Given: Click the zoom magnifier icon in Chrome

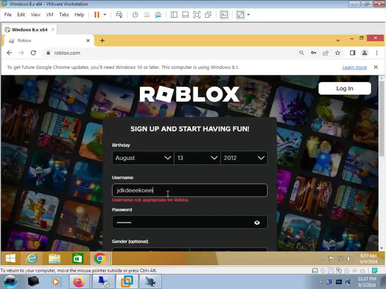Looking at the screenshot, I should click(301, 53).
